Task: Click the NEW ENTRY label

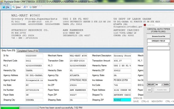Action: tap(157, 101)
